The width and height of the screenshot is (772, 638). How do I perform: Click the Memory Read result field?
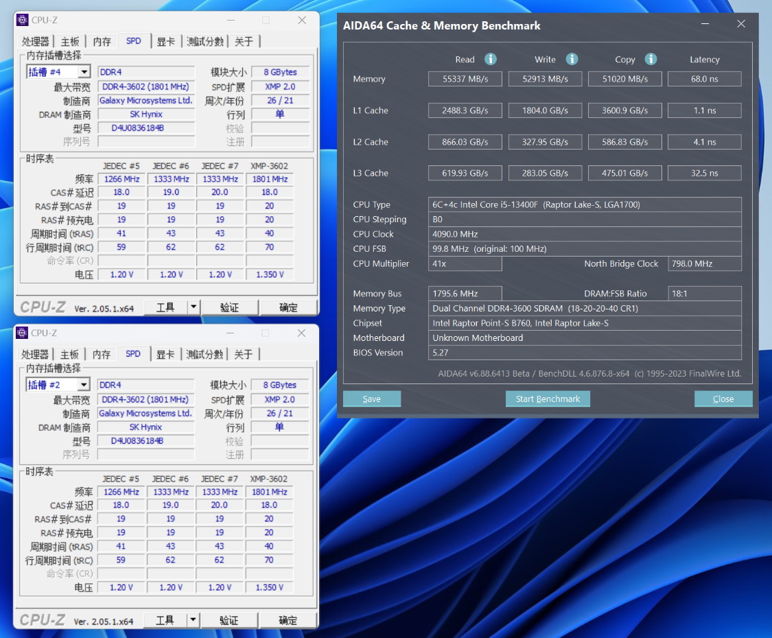tap(465, 79)
